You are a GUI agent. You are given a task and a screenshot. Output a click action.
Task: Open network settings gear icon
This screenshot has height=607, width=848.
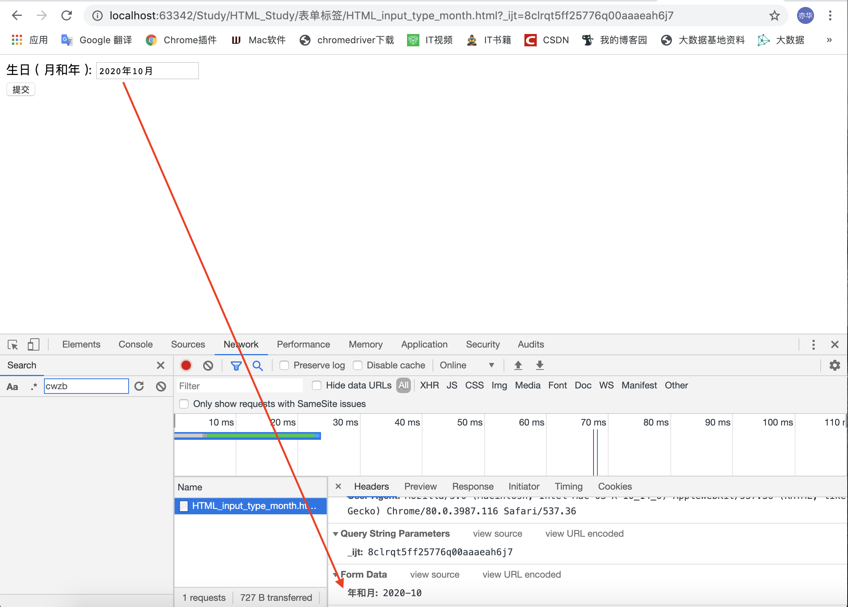coord(834,365)
